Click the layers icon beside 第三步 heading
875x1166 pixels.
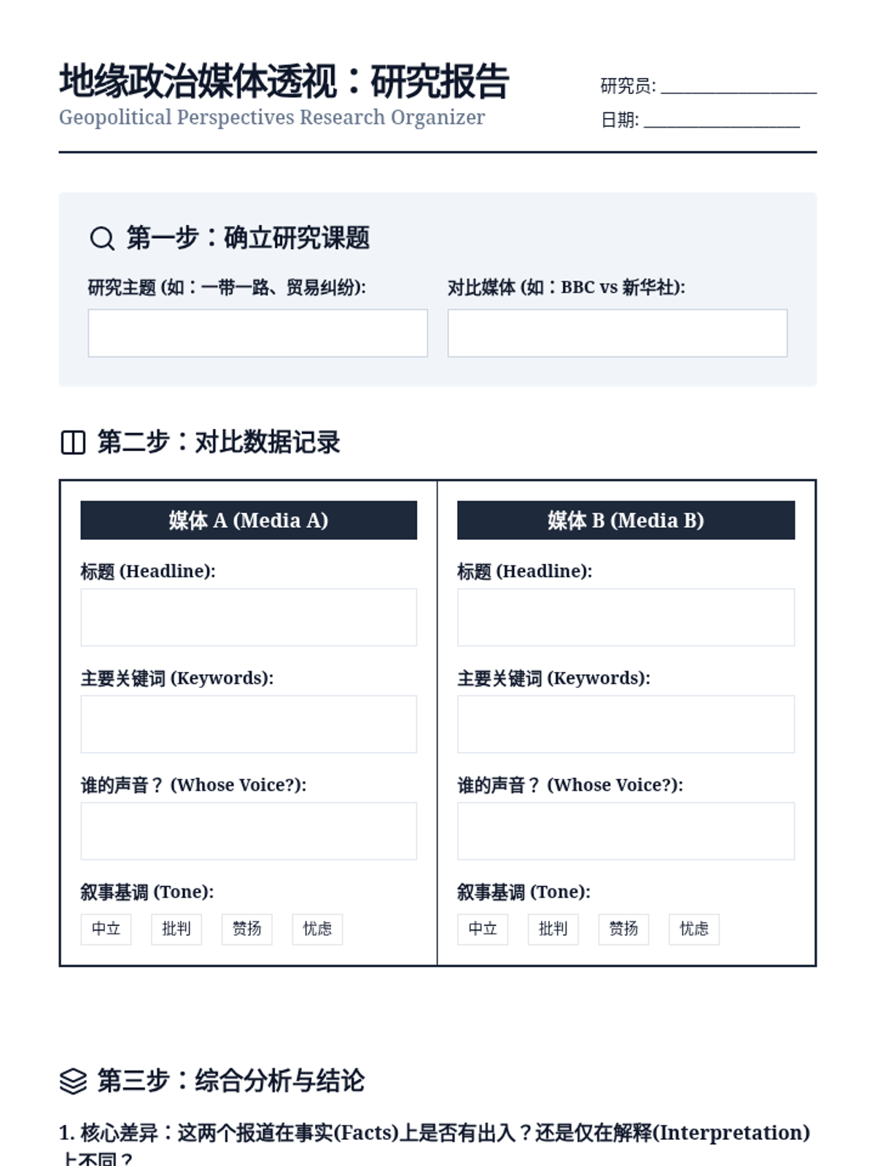pos(73,1081)
